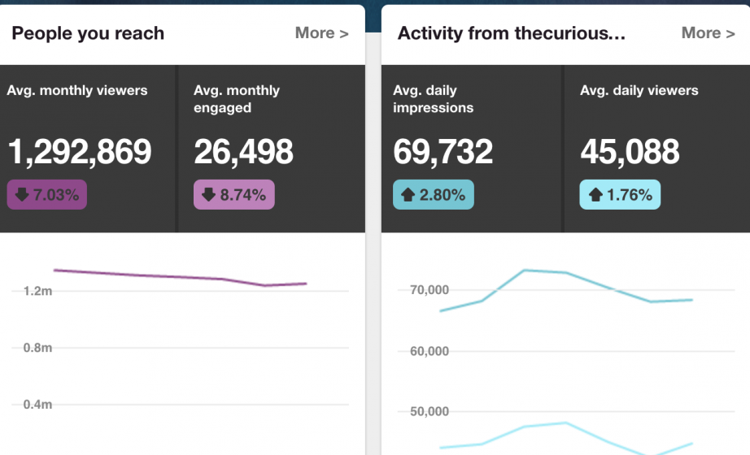The image size is (750, 455).
Task: Select the Avg. monthly viewers label
Action: coord(77,90)
